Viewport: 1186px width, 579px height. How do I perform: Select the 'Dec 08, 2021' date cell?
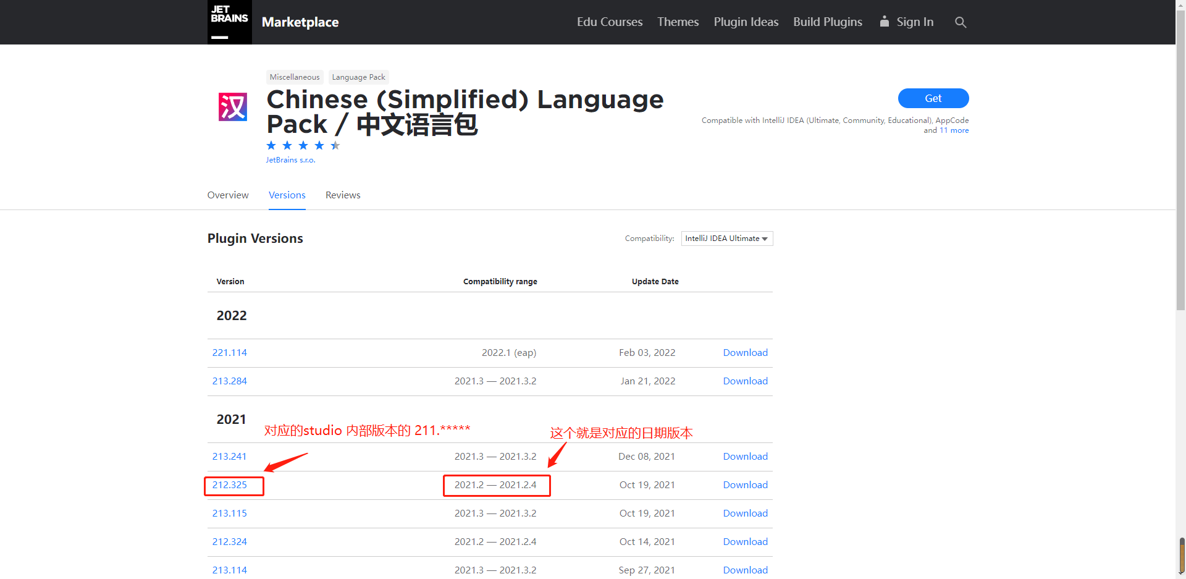pyautogui.click(x=647, y=457)
